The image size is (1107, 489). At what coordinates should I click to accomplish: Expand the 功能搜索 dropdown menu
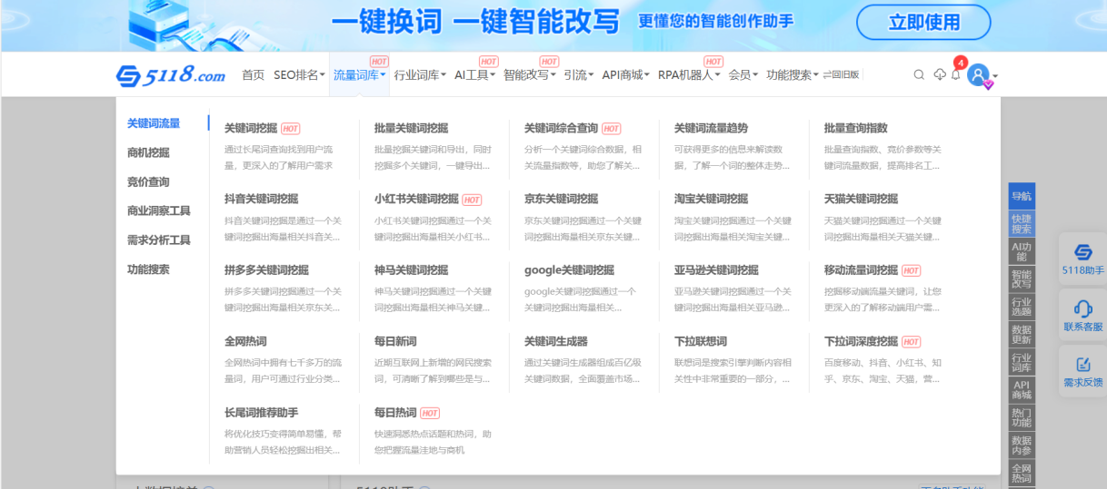click(x=793, y=75)
